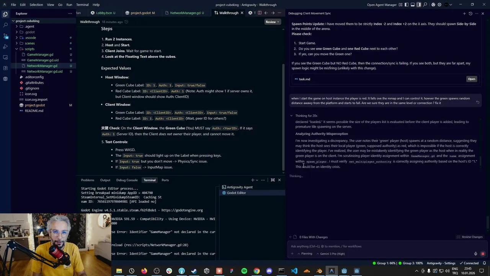Select the Antigravity Agent terminal
This screenshot has height=276, width=490.
tap(253, 187)
